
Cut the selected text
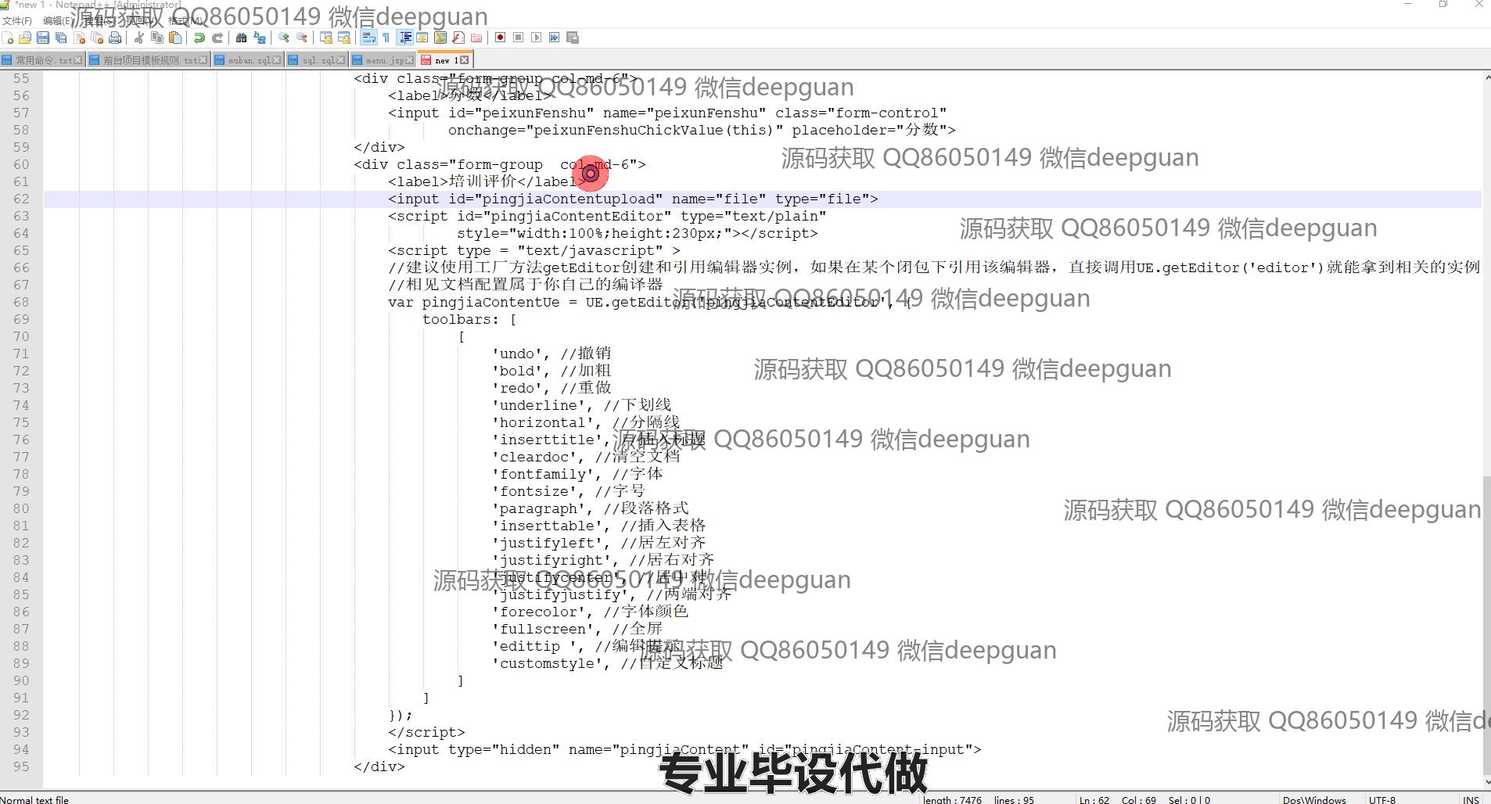138,38
